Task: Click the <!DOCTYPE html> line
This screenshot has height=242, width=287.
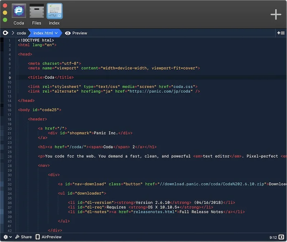Action: [x=36, y=40]
